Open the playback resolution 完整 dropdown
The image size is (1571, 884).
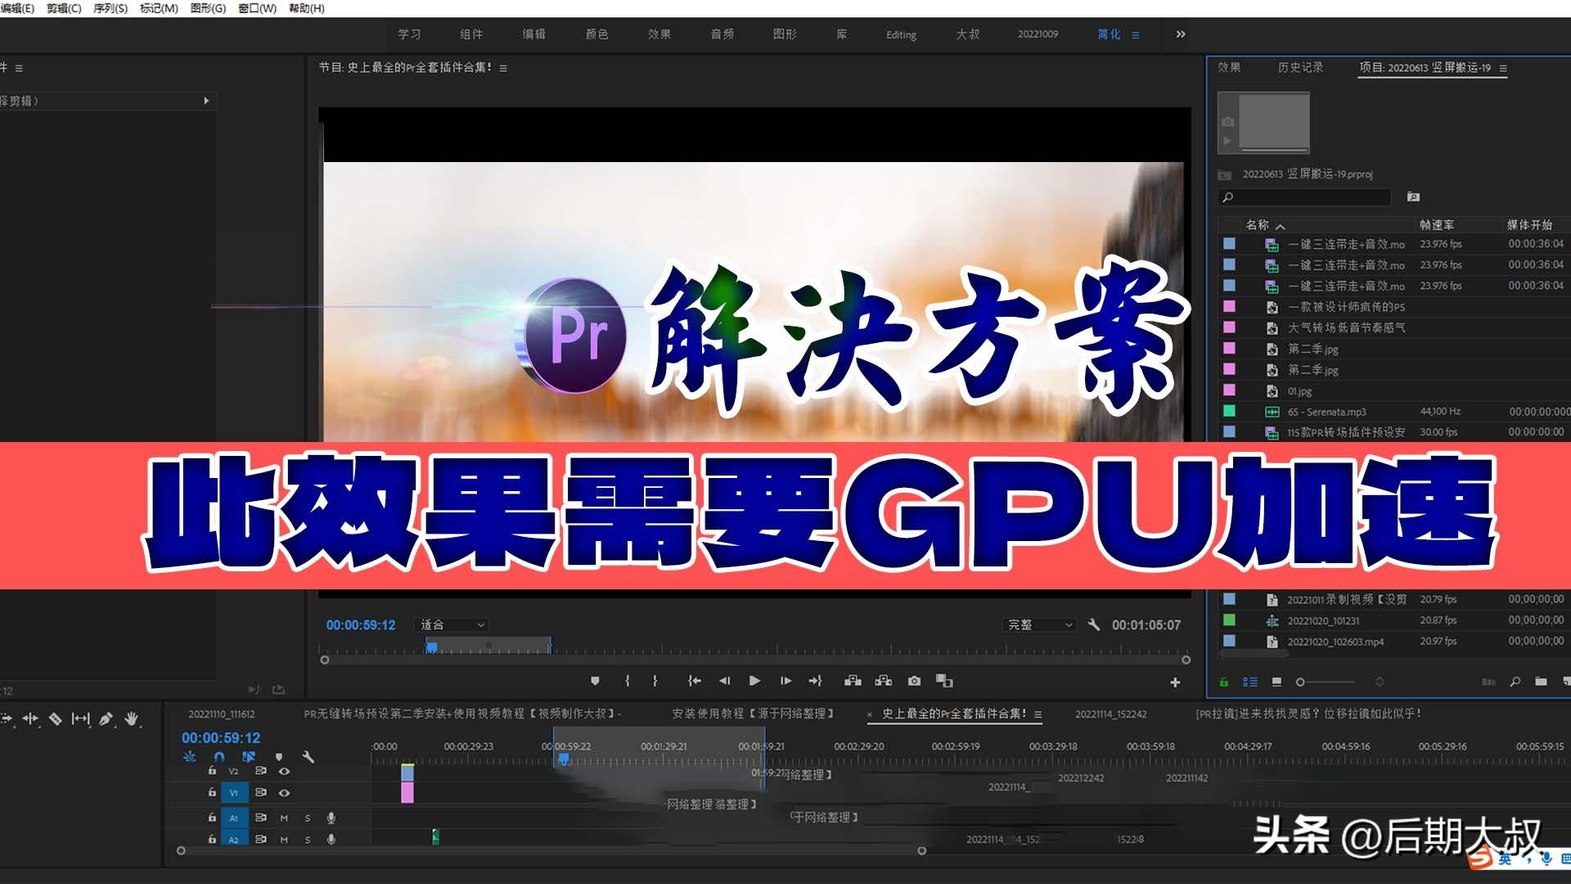[x=1038, y=625]
